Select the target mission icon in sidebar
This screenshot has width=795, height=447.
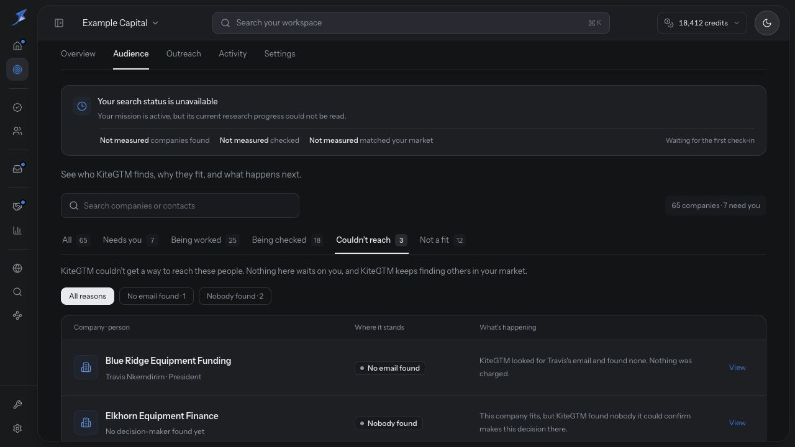(x=17, y=70)
